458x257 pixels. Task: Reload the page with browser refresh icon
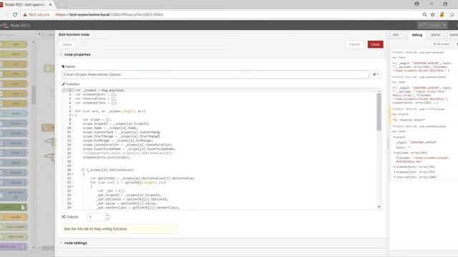[x=15, y=14]
